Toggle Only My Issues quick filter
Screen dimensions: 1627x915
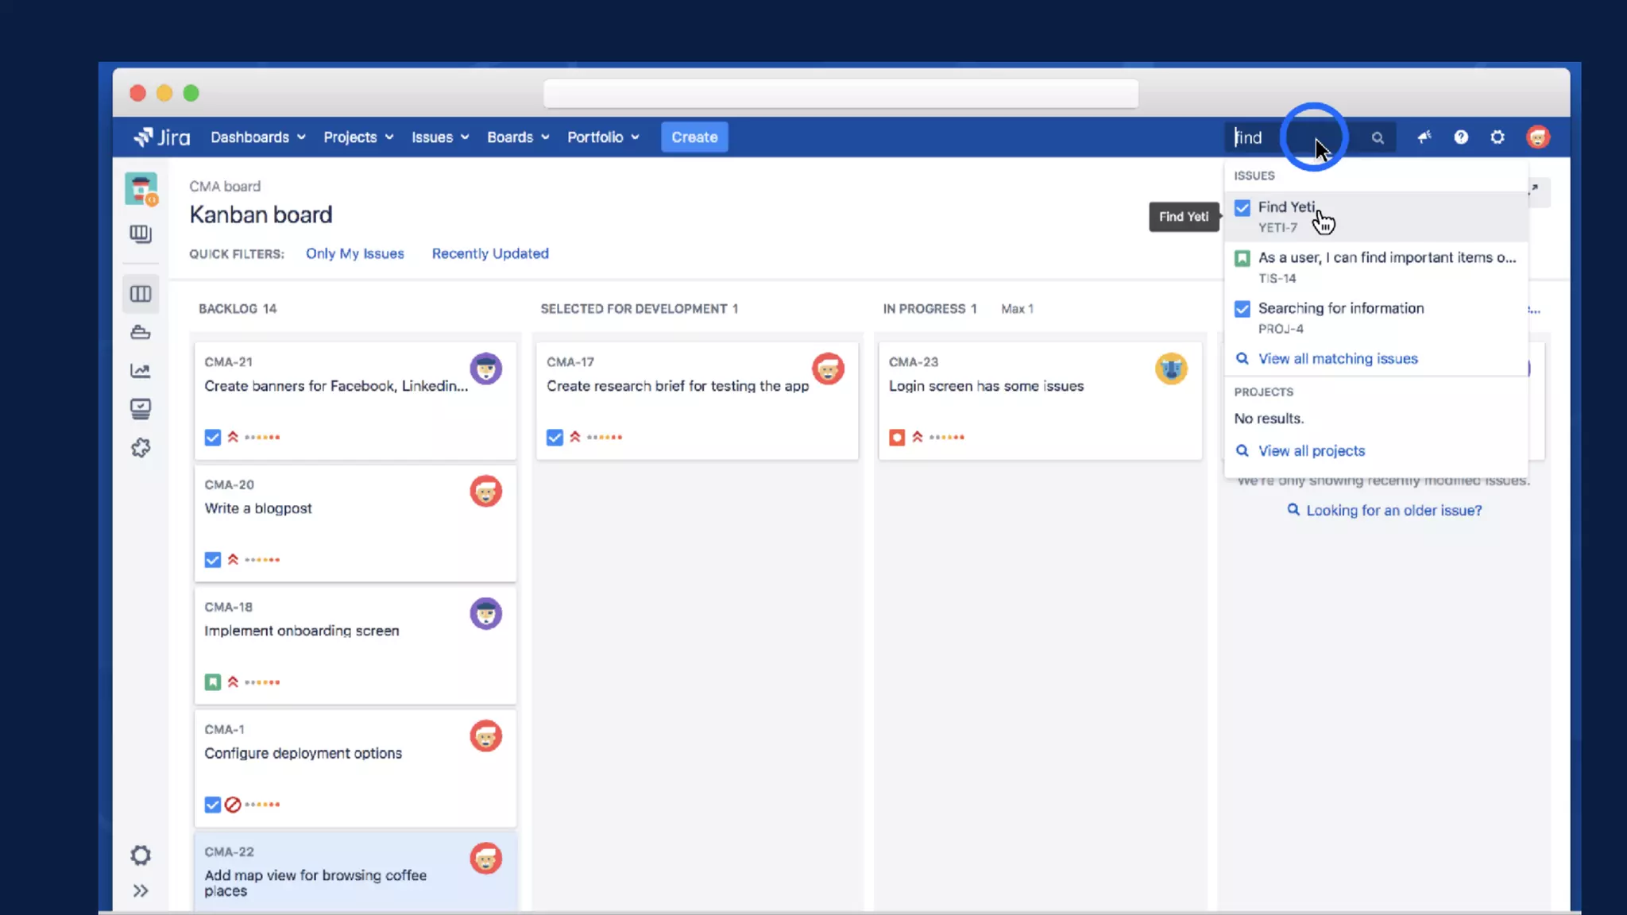[354, 253]
